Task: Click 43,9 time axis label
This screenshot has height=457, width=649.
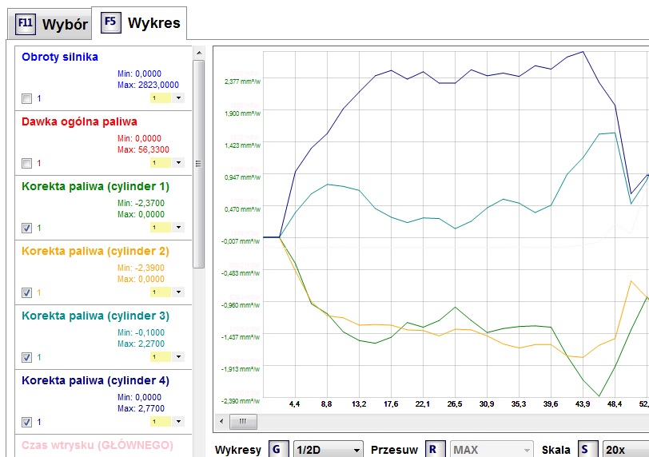Action: [x=583, y=404]
